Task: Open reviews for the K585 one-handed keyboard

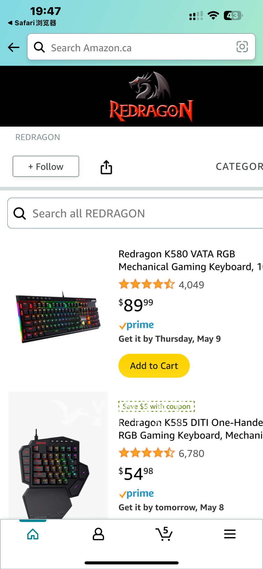Action: 147,453
